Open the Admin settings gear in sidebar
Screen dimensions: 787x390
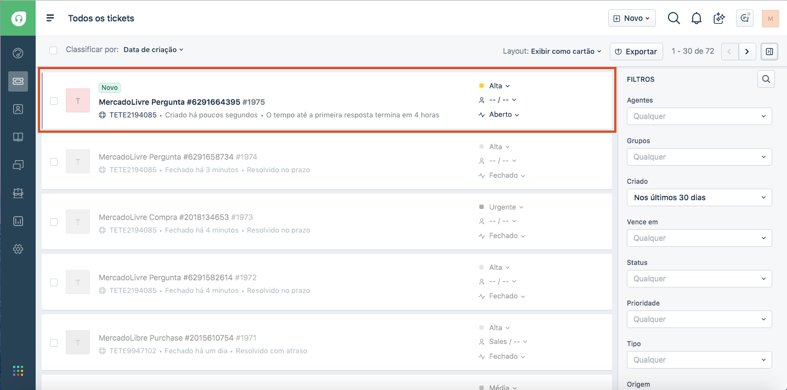(18, 249)
